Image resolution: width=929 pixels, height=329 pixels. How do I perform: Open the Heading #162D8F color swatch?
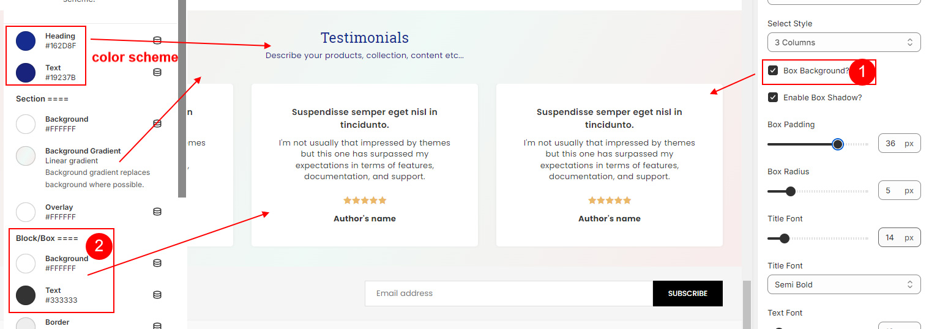point(26,41)
